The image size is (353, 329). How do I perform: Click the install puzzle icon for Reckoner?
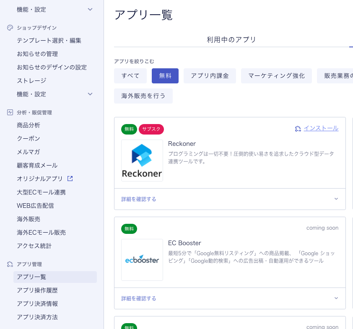click(298, 129)
